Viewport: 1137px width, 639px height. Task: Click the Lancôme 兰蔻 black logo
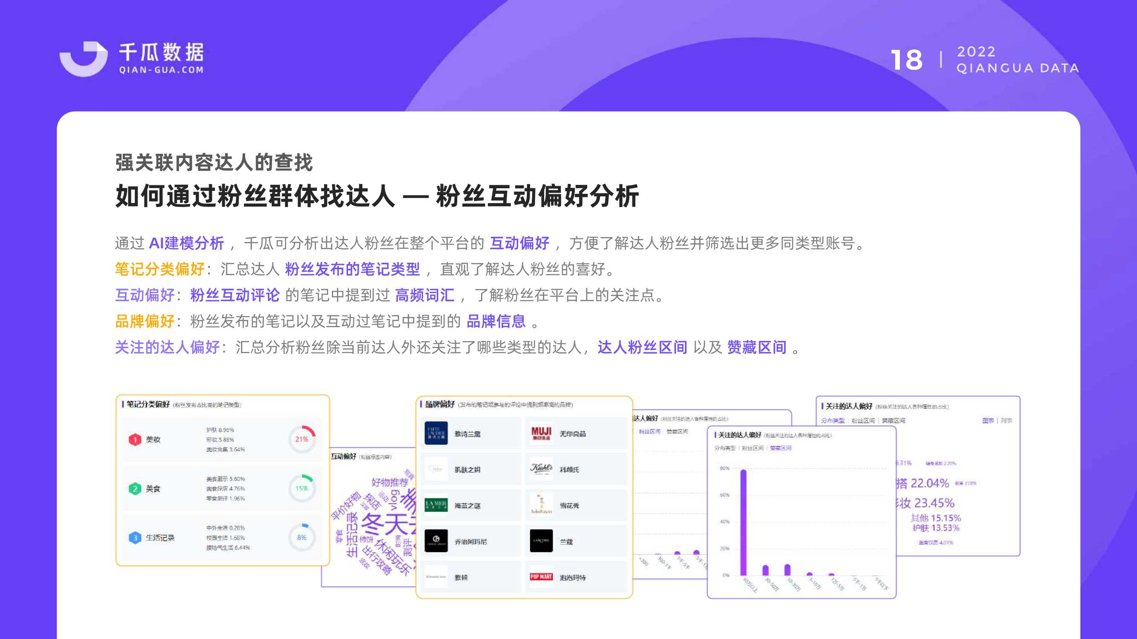(x=541, y=541)
